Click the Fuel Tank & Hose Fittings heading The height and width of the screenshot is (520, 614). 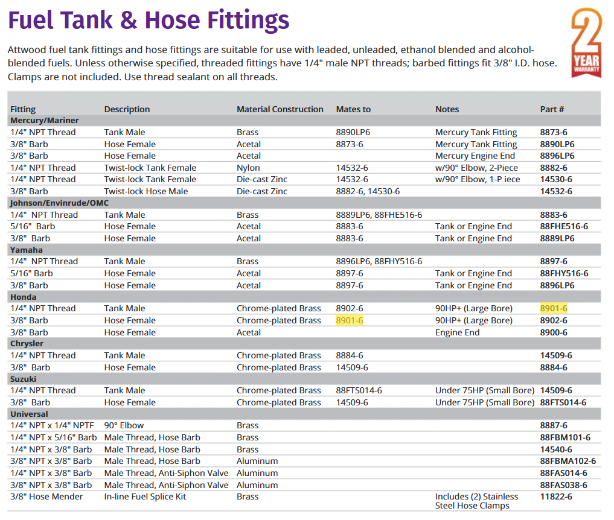point(149,20)
